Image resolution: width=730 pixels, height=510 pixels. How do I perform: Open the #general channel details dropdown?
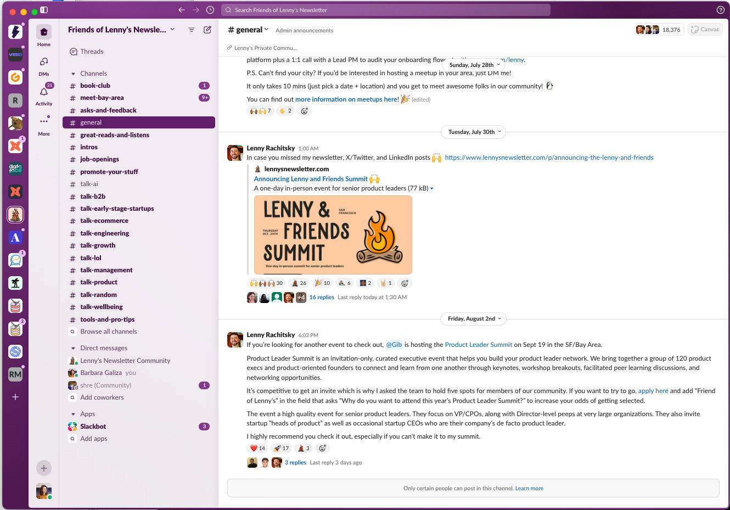pyautogui.click(x=248, y=30)
